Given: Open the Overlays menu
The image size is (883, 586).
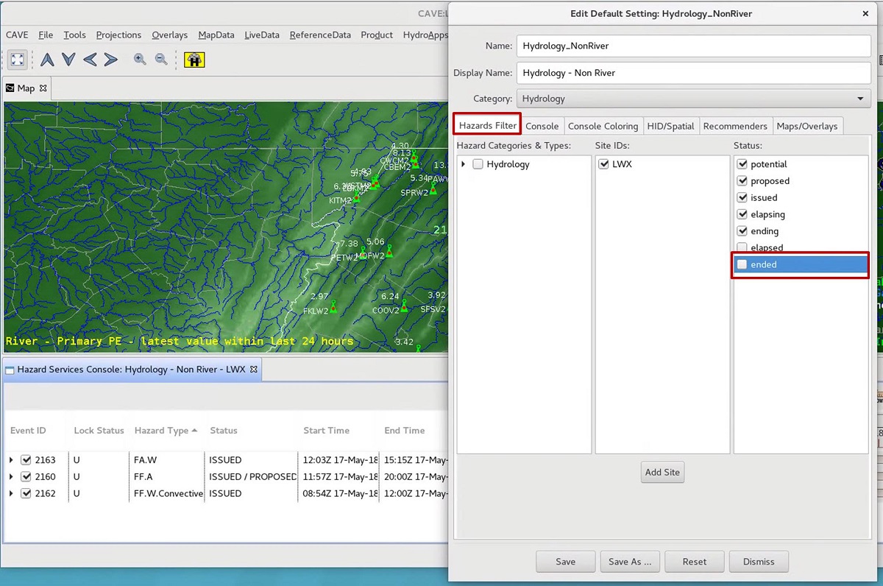Looking at the screenshot, I should coord(169,35).
